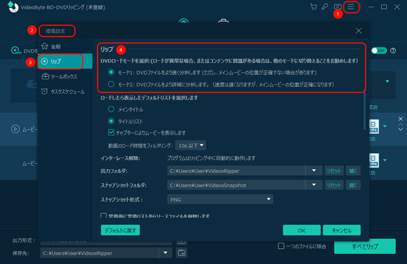
Task: Click the スナップショットフォルダ path field
Action: click(x=236, y=185)
